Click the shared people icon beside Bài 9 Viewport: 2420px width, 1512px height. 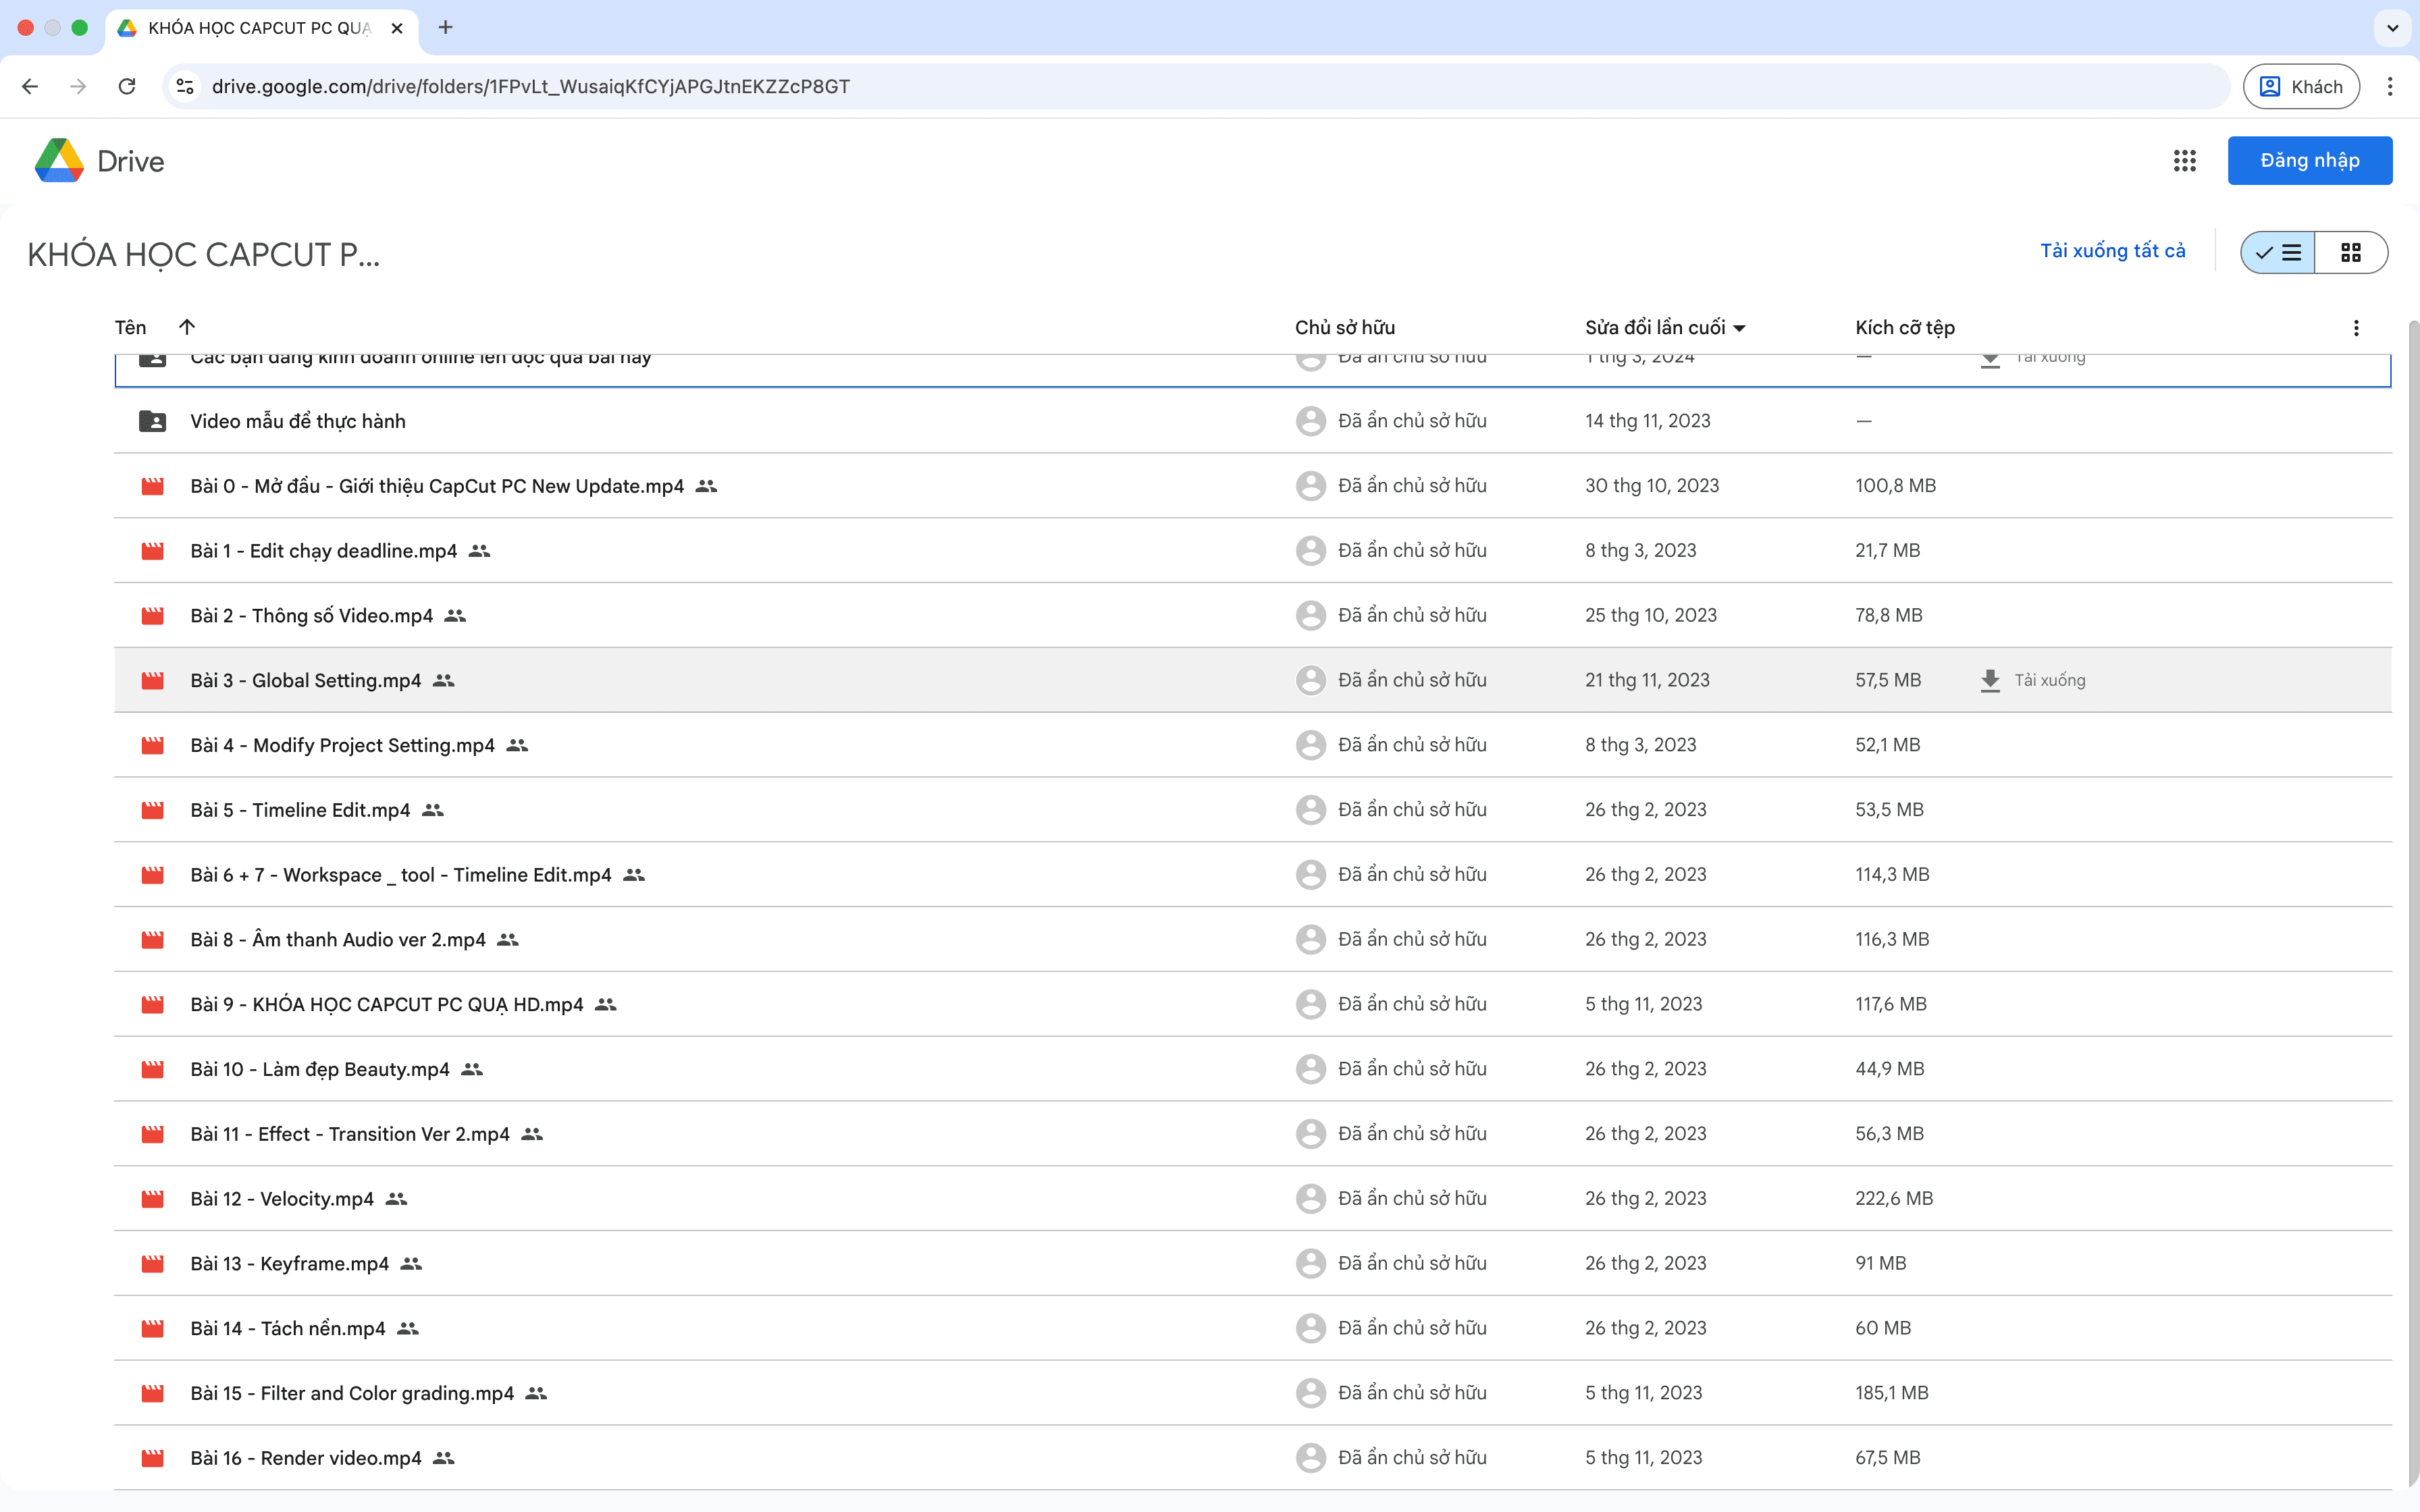[x=606, y=1004]
